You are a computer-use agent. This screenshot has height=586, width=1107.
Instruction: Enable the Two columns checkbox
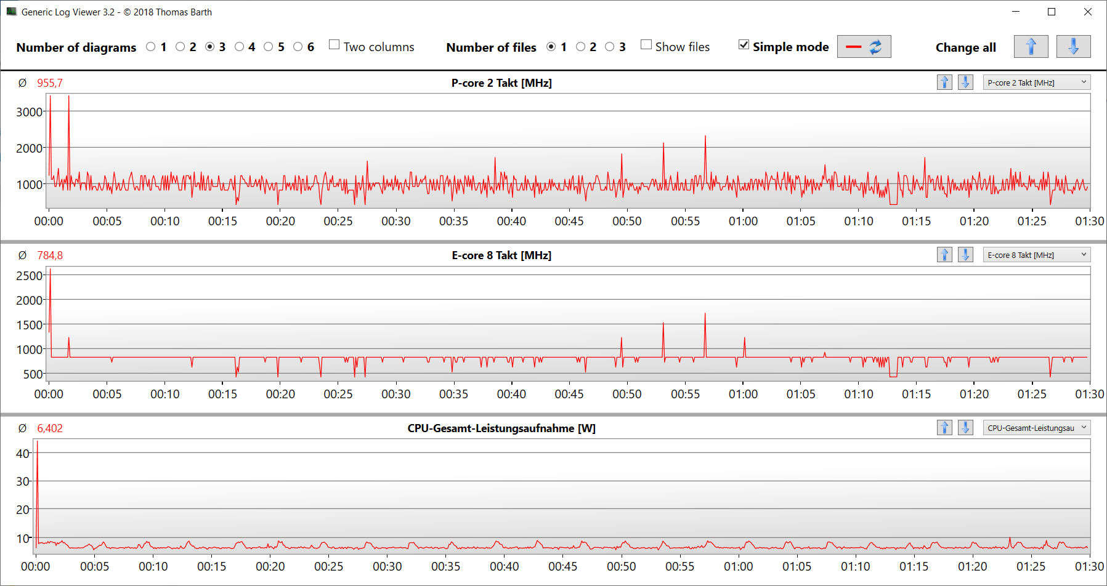coord(335,45)
